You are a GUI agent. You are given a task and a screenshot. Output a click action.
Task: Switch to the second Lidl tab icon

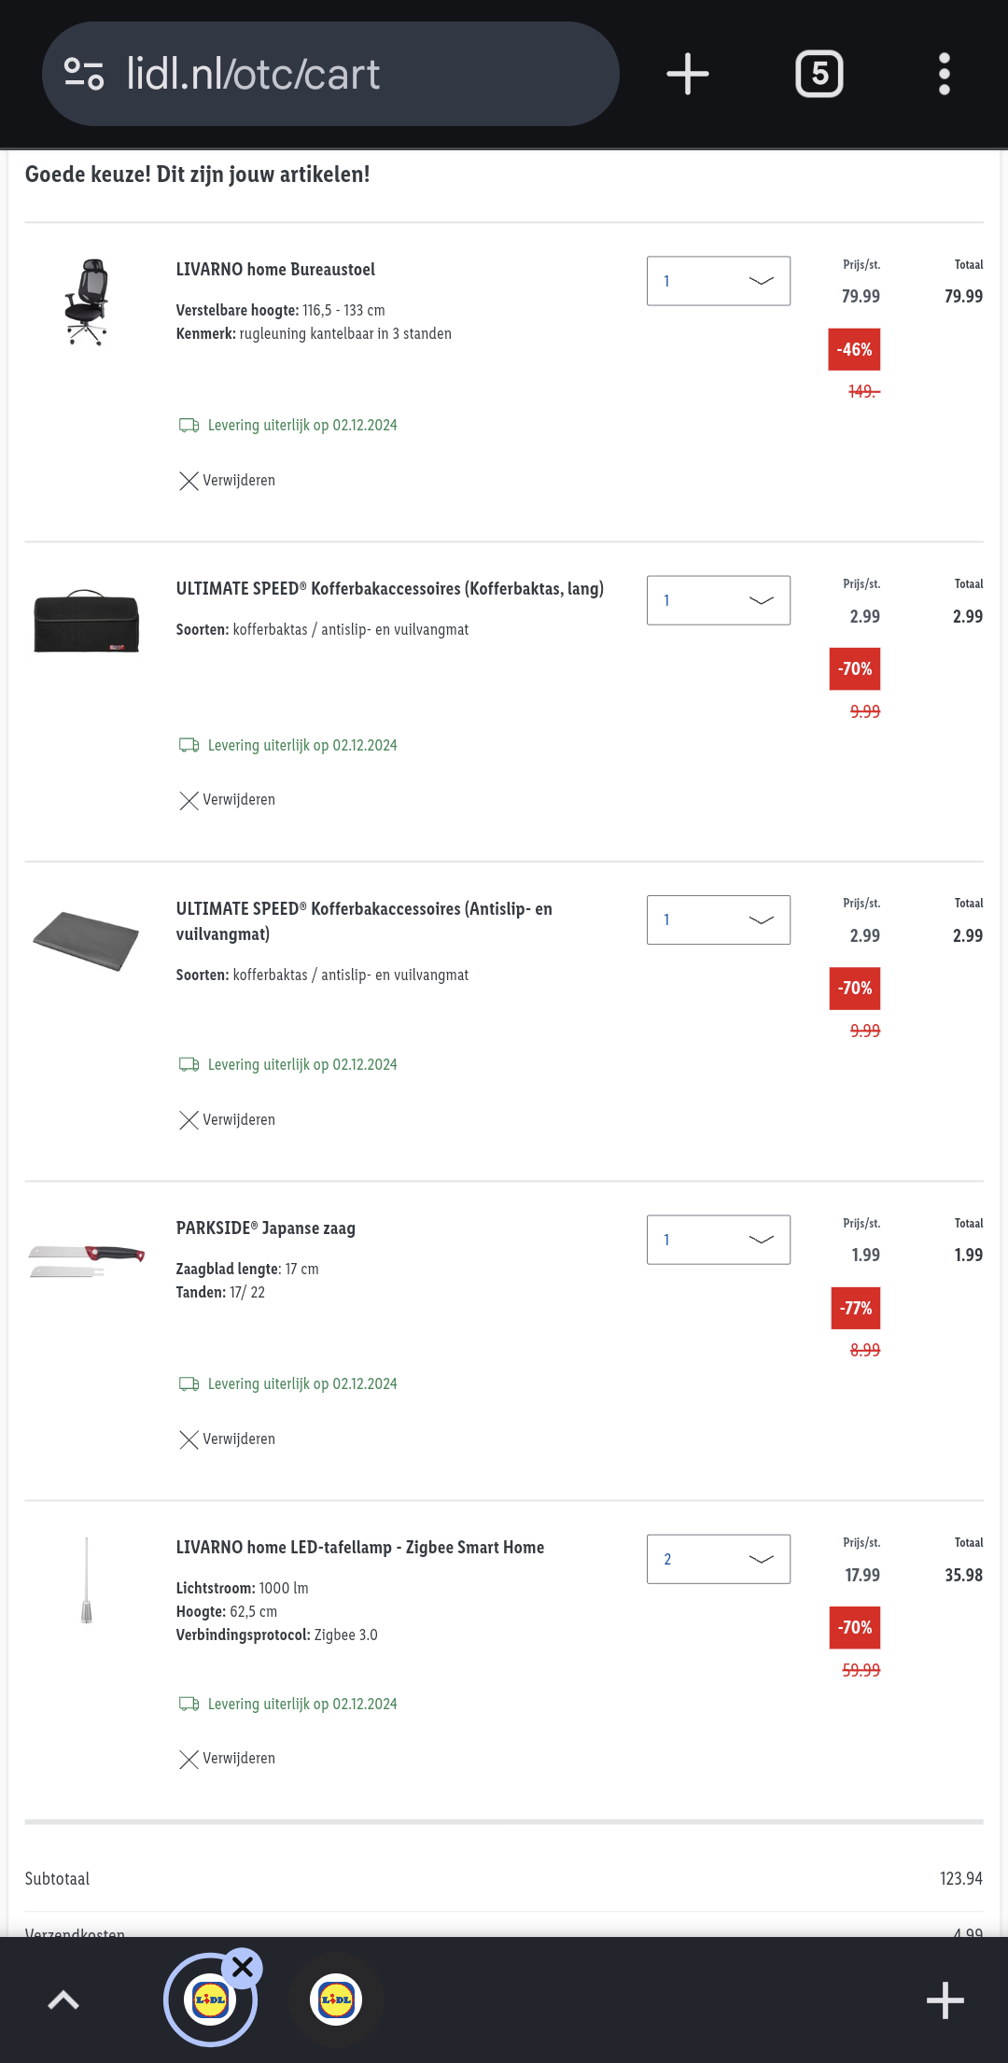pyautogui.click(x=336, y=2000)
